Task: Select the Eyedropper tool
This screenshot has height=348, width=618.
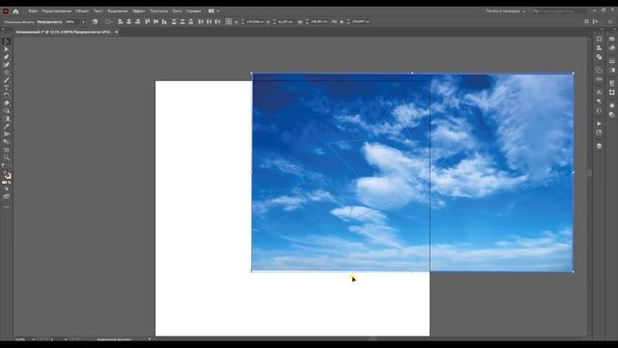Action: [x=7, y=127]
